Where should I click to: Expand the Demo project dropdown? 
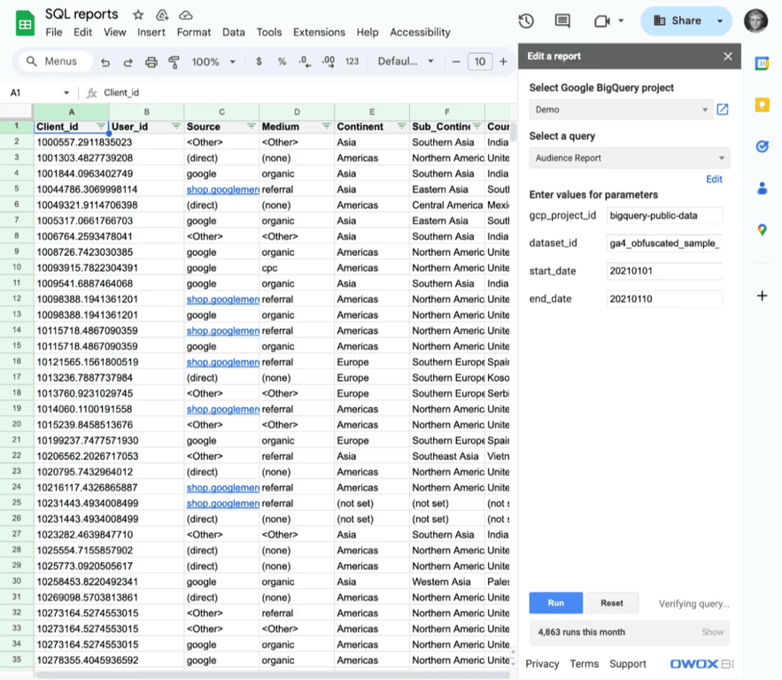tap(622, 110)
